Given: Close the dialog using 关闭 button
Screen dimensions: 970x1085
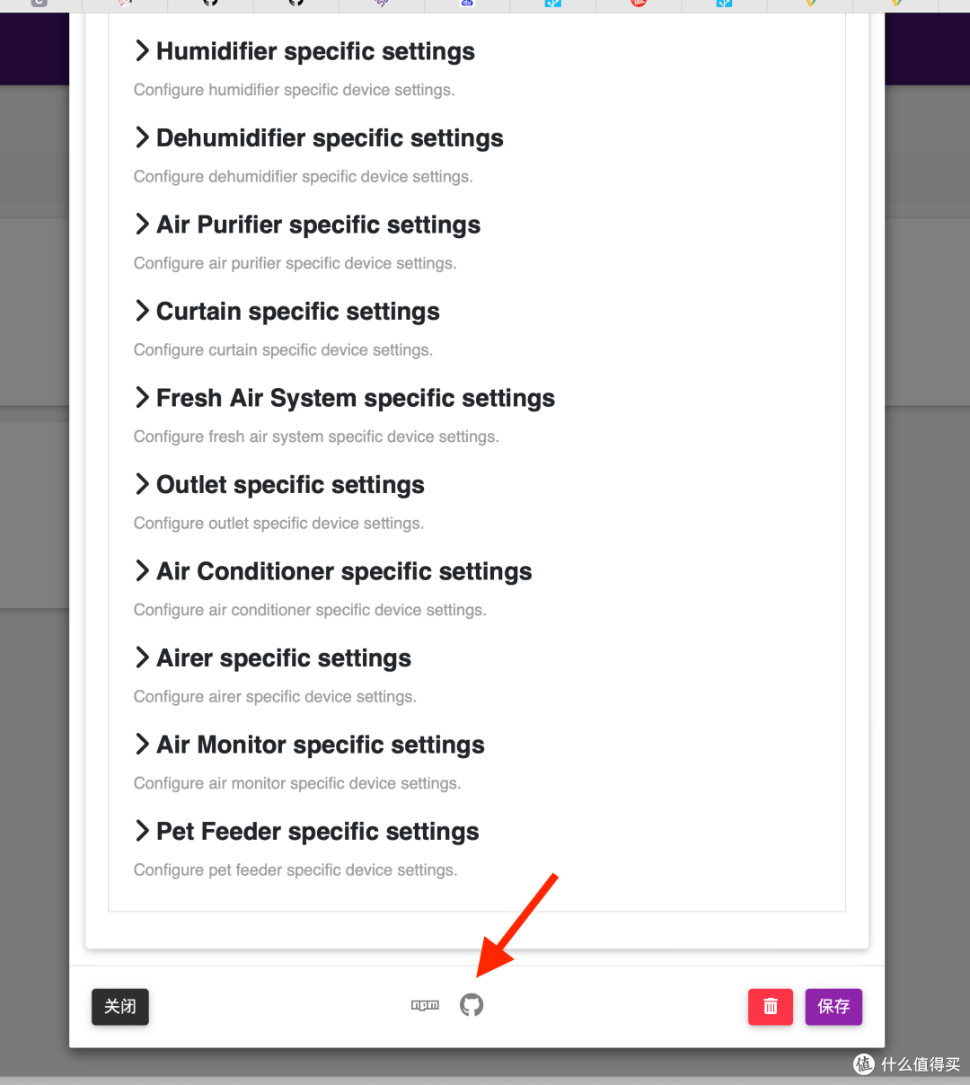Looking at the screenshot, I should point(120,1007).
